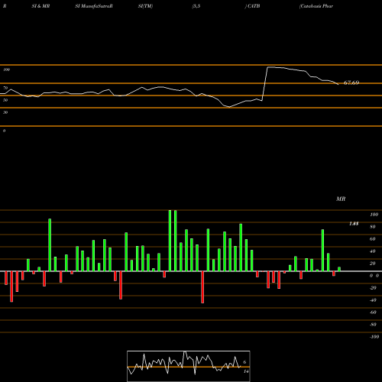This screenshot has width=382, height=382.
Task: Click the -40 label on MR axis
Action: (373, 300)
